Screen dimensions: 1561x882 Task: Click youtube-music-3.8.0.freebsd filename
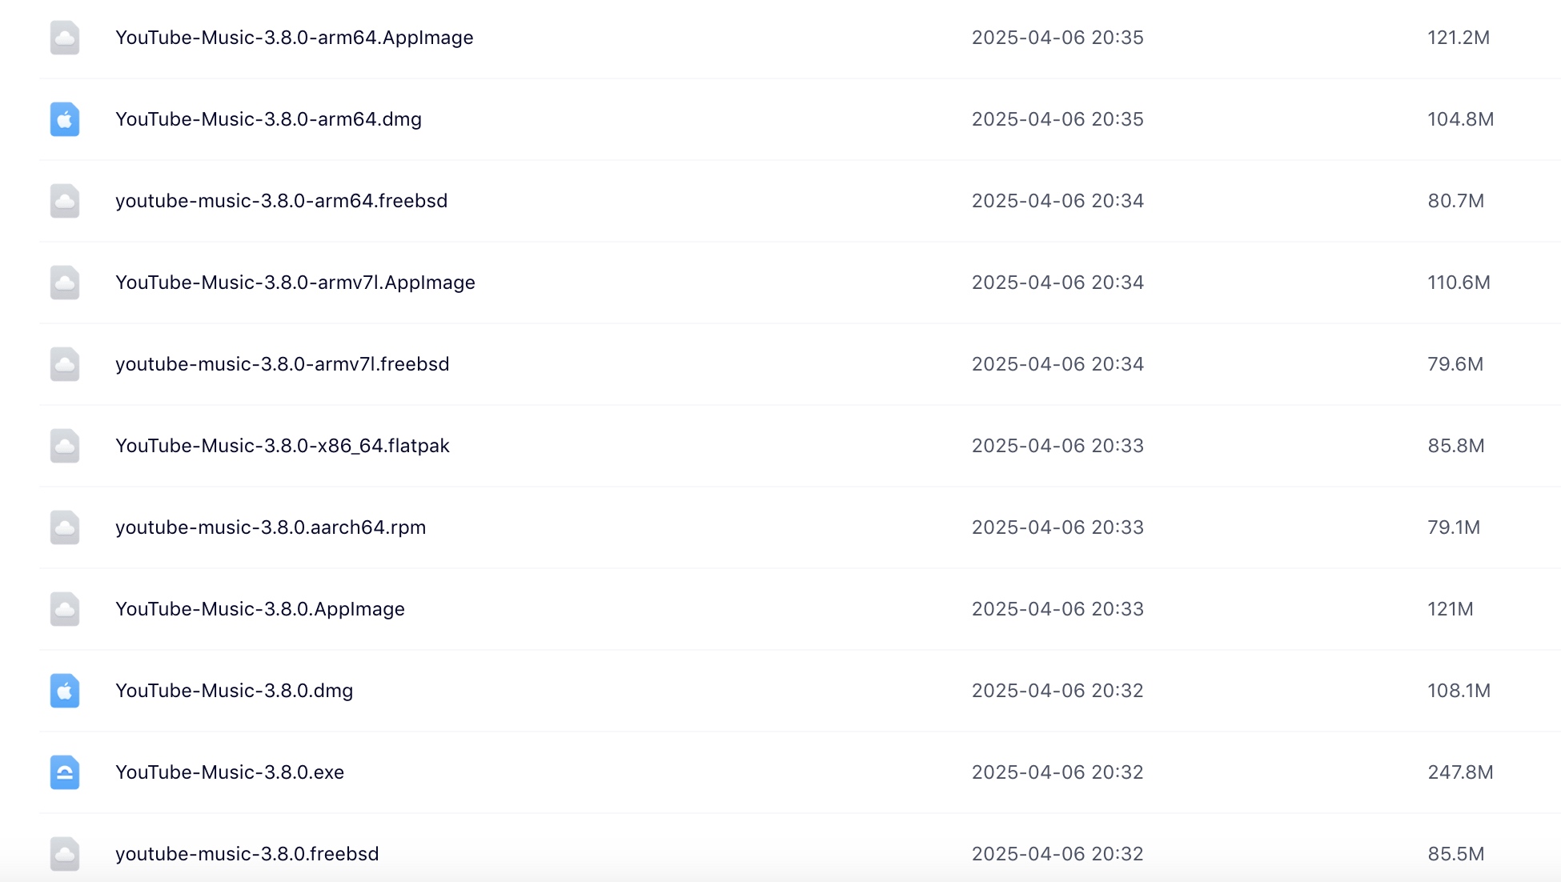coord(247,854)
